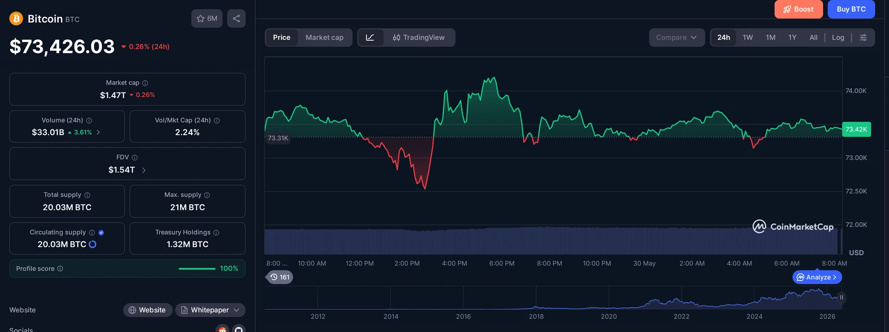
Task: Select the 1M time range
Action: click(770, 37)
